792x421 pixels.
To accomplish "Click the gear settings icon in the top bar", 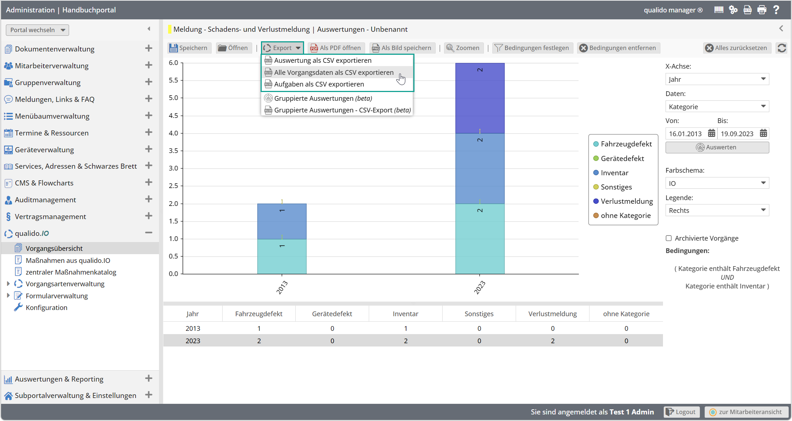I will tap(733, 10).
